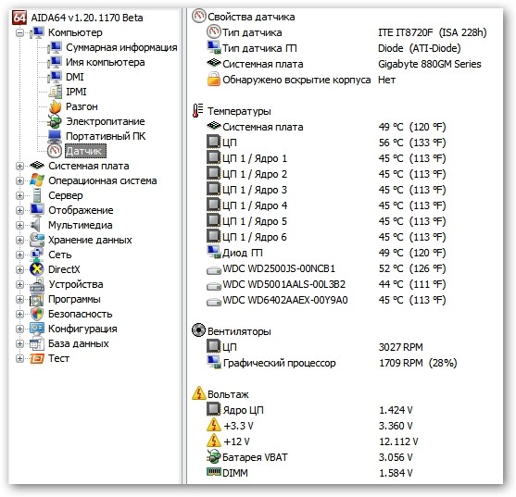Collapse the Компьютер tree node
This screenshot has width=516, height=497.
[20, 32]
